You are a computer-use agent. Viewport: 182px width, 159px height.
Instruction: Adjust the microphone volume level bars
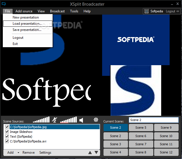[x=41, y=120]
